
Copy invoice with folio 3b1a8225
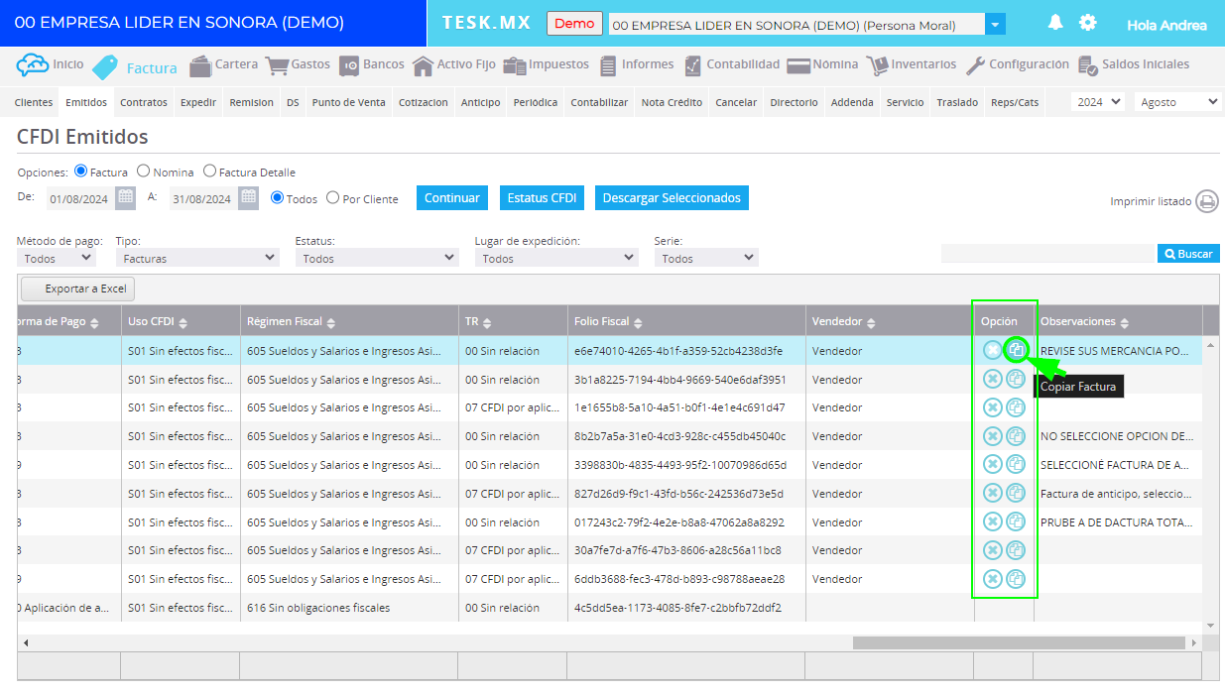click(x=1016, y=378)
